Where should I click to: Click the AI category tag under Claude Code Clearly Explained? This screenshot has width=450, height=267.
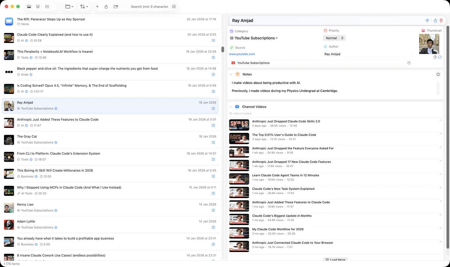22,40
